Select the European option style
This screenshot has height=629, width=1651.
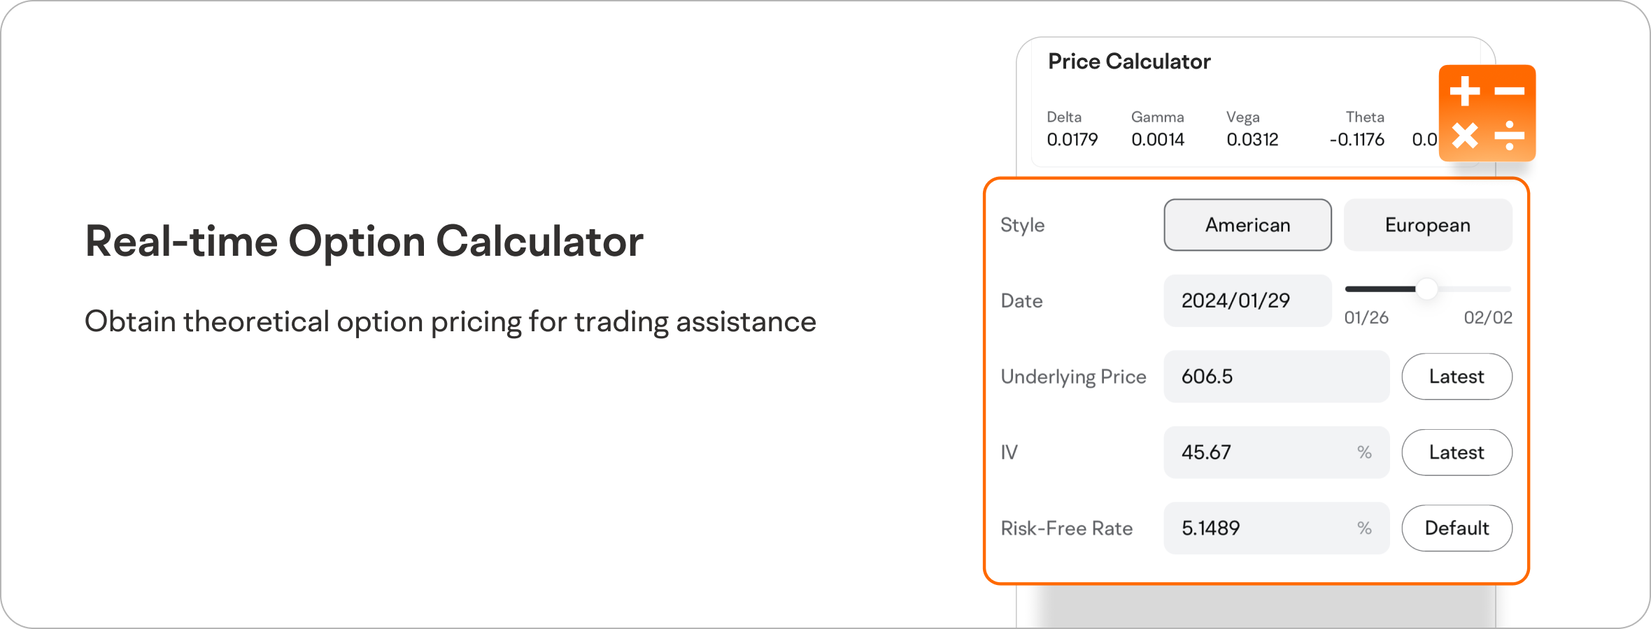pyautogui.click(x=1427, y=225)
